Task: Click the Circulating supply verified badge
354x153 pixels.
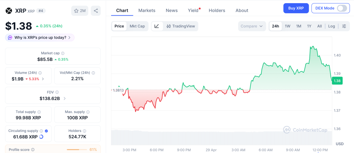Action: click(x=46, y=131)
